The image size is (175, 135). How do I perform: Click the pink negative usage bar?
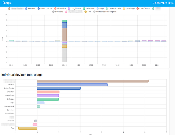pos(35,124)
